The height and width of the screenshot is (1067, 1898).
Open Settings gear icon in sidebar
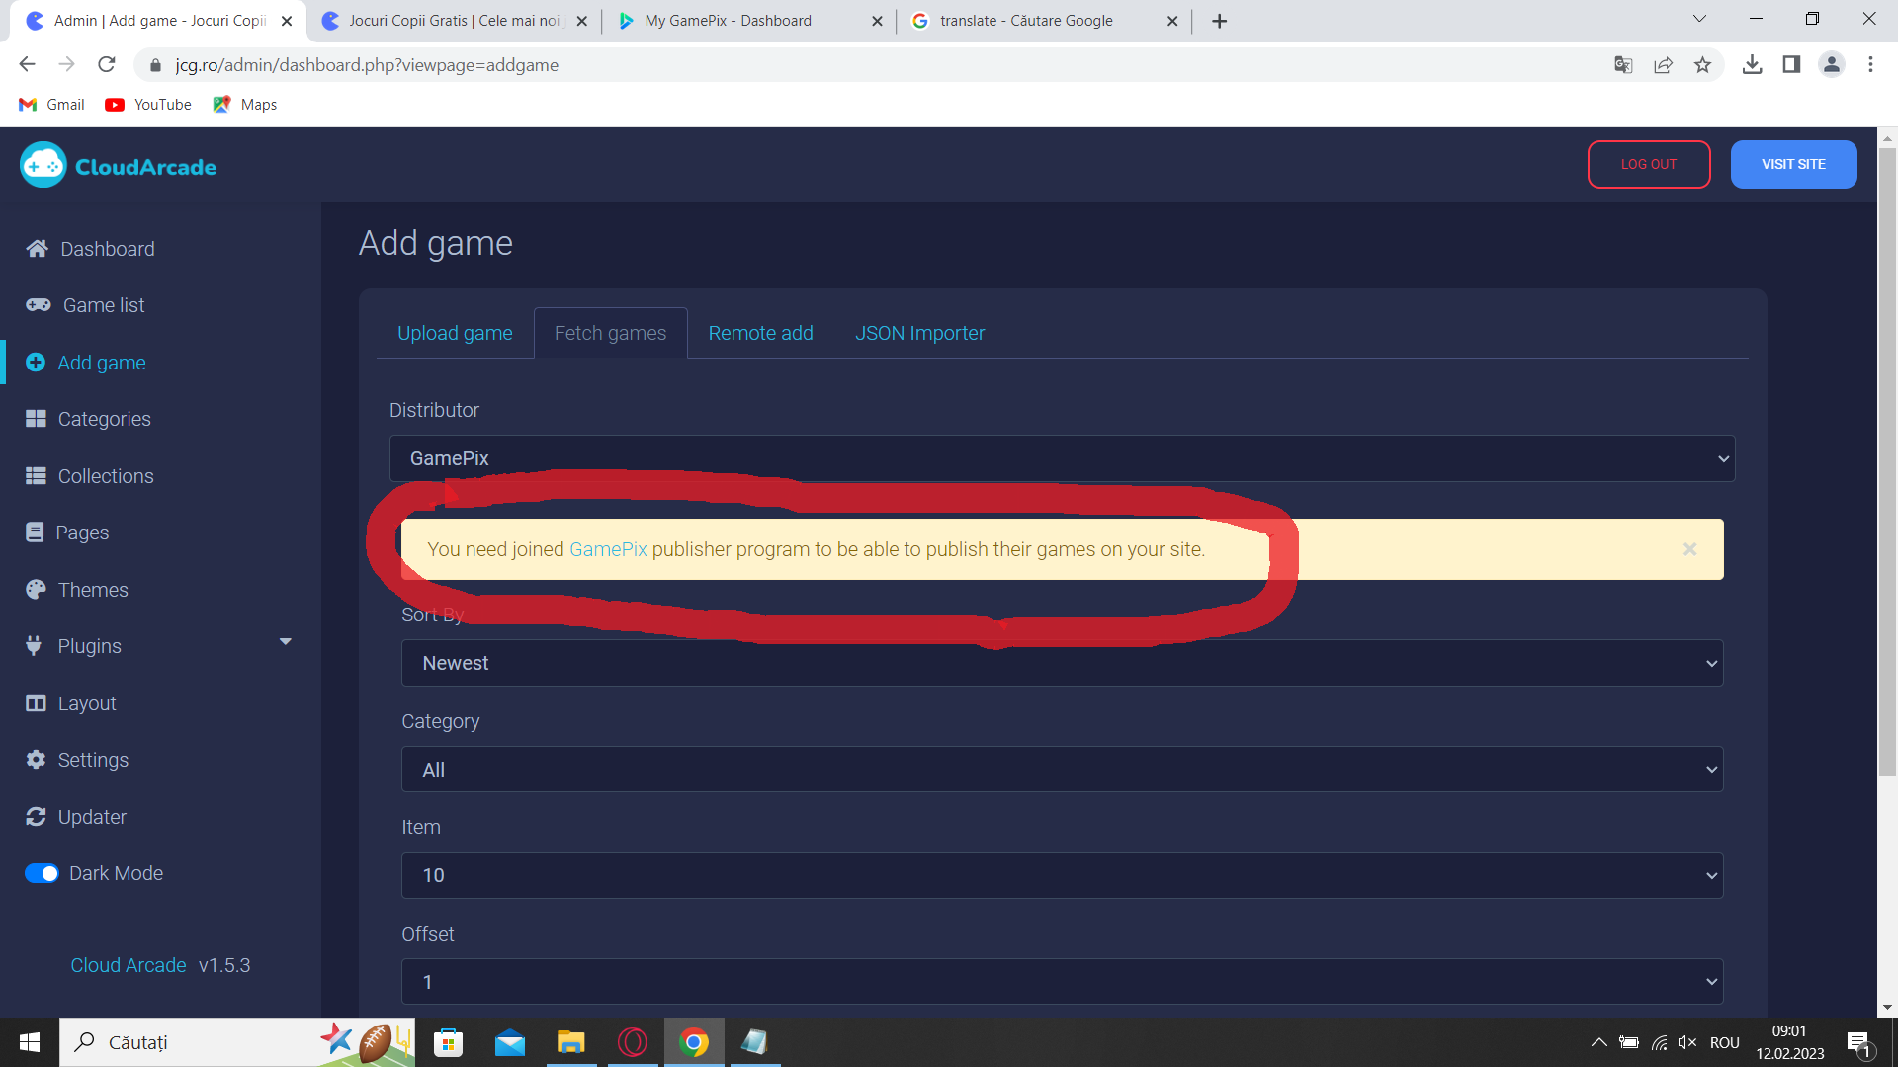coord(36,760)
